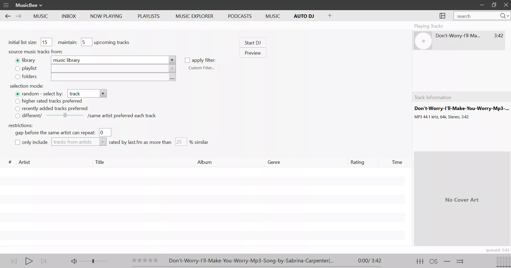Skip to the previous track
Viewport: 511px width, 268px height.
click(14, 261)
